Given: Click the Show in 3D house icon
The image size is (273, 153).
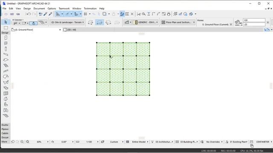Looking at the screenshot, I should coord(169,14).
